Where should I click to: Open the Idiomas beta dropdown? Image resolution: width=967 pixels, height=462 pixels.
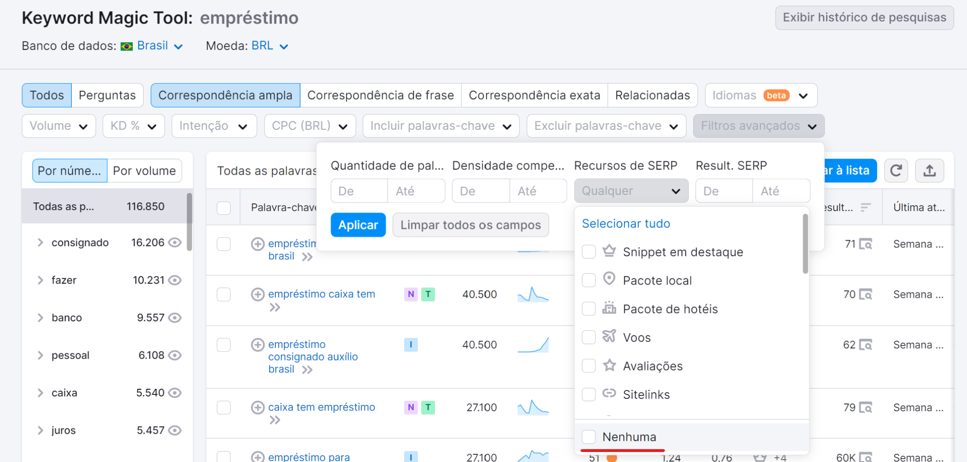(761, 95)
